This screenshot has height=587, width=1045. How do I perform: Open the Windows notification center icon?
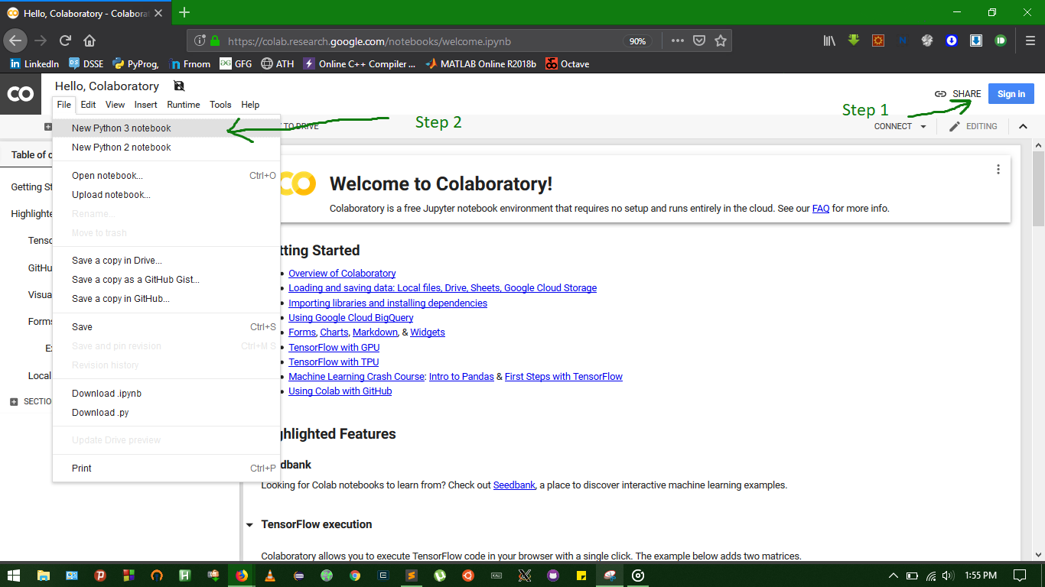[1020, 575]
